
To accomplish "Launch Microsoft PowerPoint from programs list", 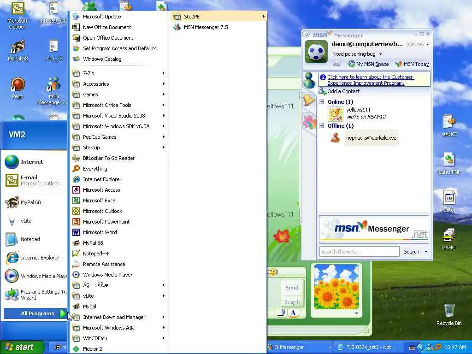I will 118,222.
